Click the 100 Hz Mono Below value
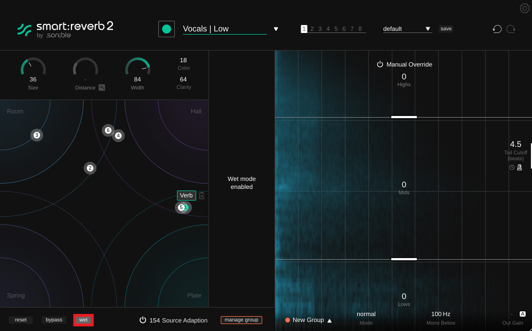 click(x=441, y=314)
